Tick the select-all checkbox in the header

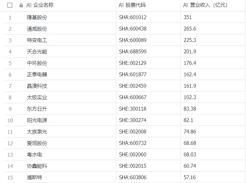10,5
